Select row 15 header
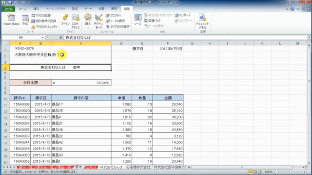The image size is (312, 175). 5,130
